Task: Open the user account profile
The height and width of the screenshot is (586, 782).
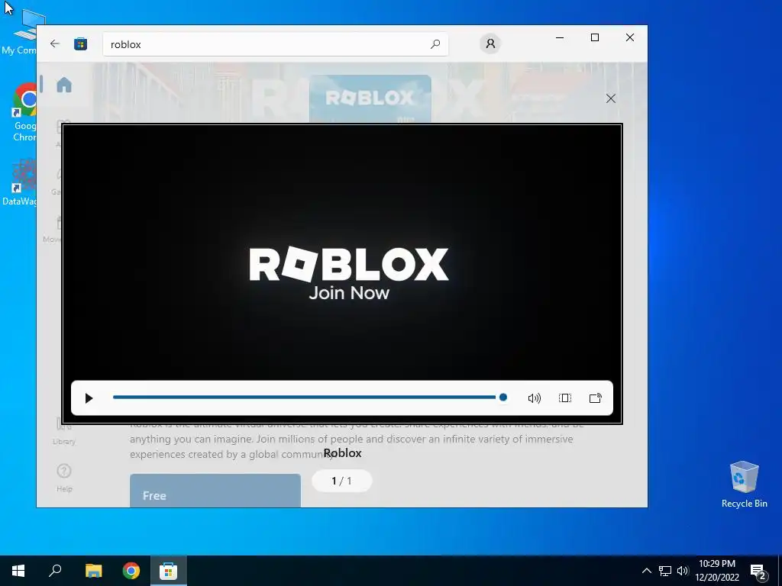Action: pos(490,43)
